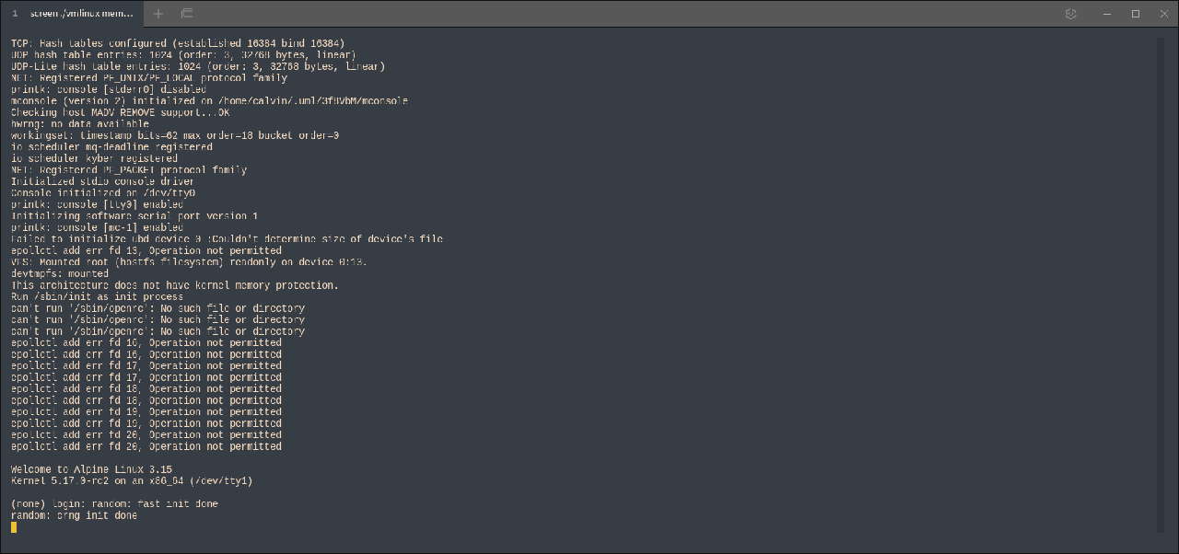The width and height of the screenshot is (1179, 554).
Task: Click the 'Welcome to Alpine Linux 3.15' line
Action: (x=91, y=469)
